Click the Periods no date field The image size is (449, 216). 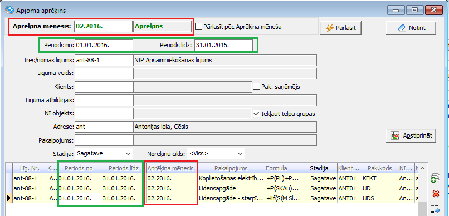104,45
